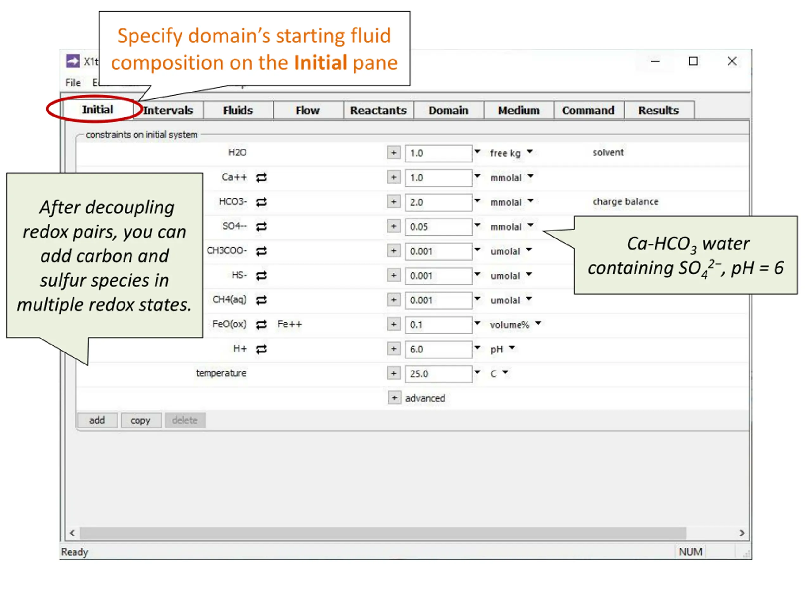811x608 pixels.
Task: Open the H2O value dropdown arrow
Action: click(477, 151)
